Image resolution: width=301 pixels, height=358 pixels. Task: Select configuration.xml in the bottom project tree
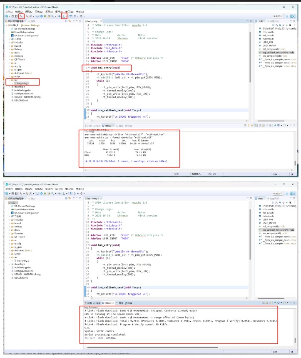(22, 271)
